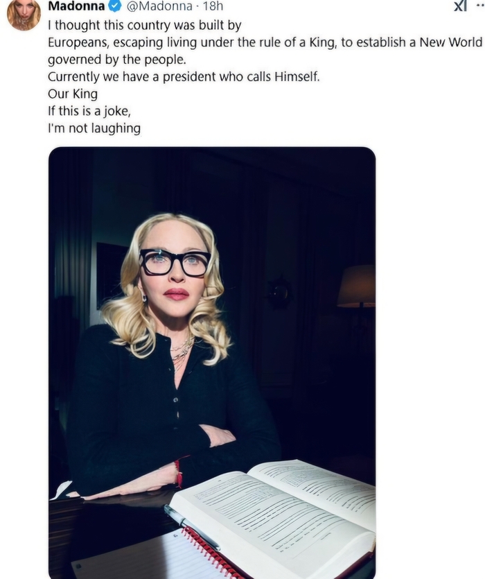Click the line "I thought this country was built by"

144,25
